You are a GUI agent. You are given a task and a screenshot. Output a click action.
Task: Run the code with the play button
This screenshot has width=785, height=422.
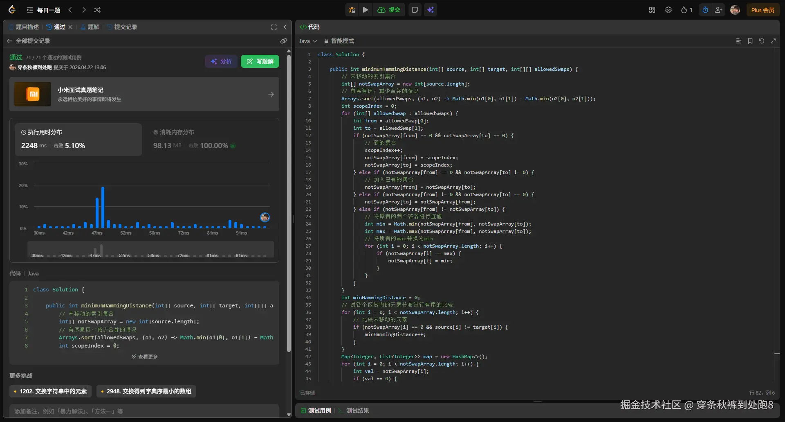click(x=365, y=10)
